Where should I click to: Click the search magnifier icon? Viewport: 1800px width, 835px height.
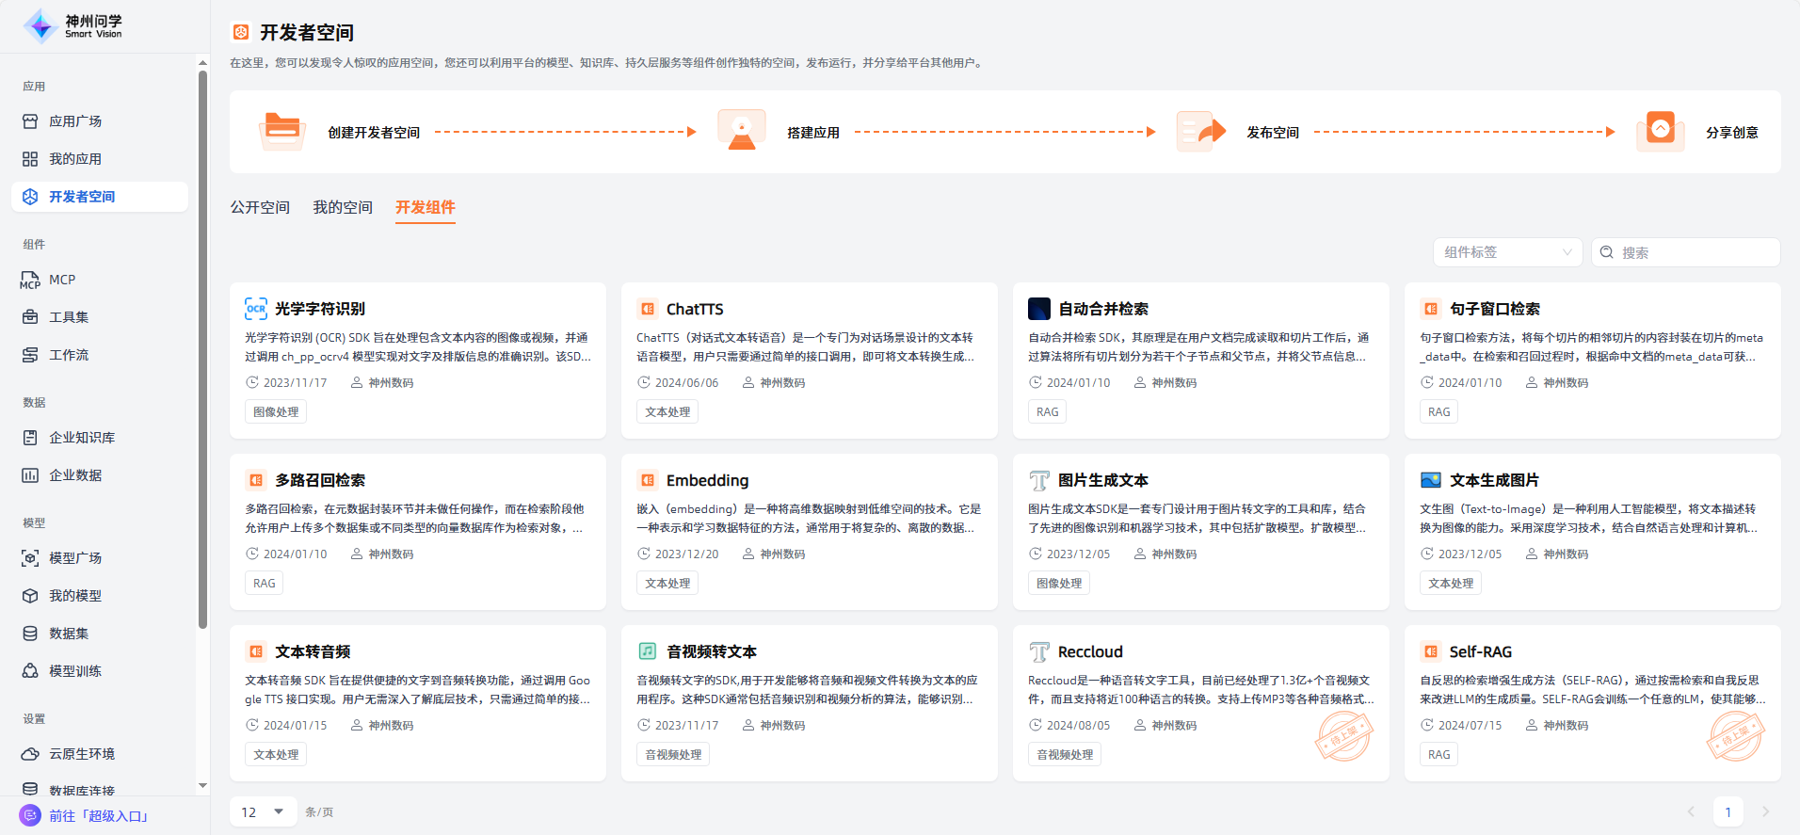tap(1607, 252)
